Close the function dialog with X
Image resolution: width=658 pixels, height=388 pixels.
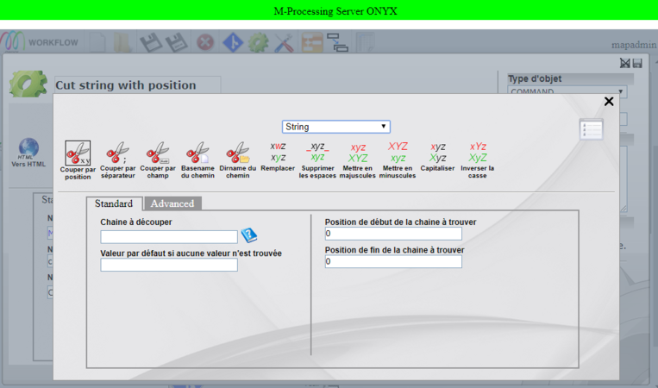(x=609, y=102)
